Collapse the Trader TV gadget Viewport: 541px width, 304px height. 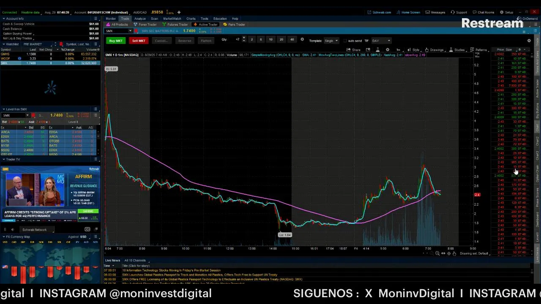(4, 159)
